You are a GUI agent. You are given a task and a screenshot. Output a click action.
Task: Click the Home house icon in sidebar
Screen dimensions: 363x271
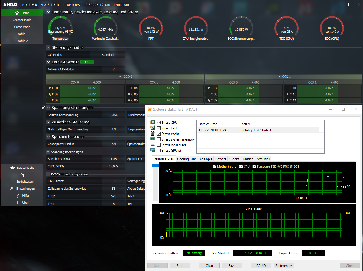click(17, 13)
